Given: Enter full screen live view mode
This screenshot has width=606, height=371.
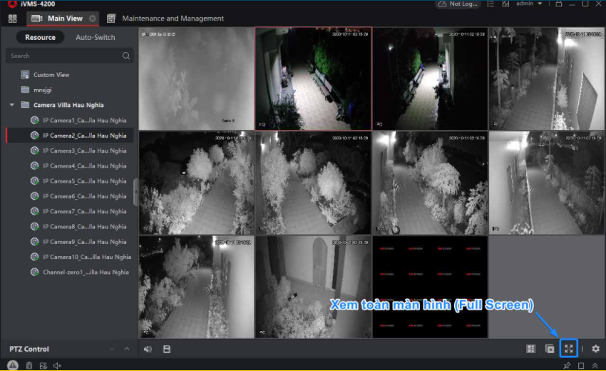Looking at the screenshot, I should 568,349.
